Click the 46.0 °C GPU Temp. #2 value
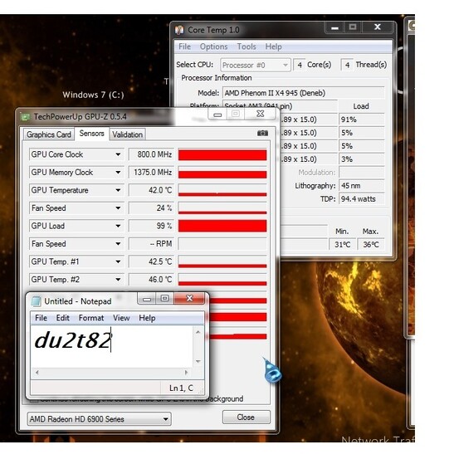This screenshot has height=454, width=454. 151,280
